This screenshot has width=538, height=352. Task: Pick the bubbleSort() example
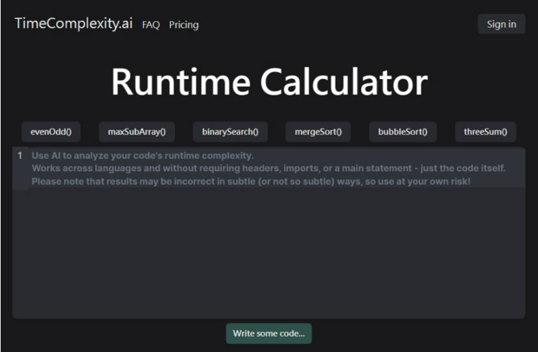403,132
